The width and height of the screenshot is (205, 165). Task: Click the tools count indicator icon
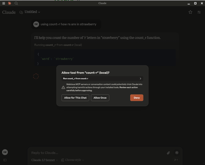pyautogui.click(x=176, y=160)
